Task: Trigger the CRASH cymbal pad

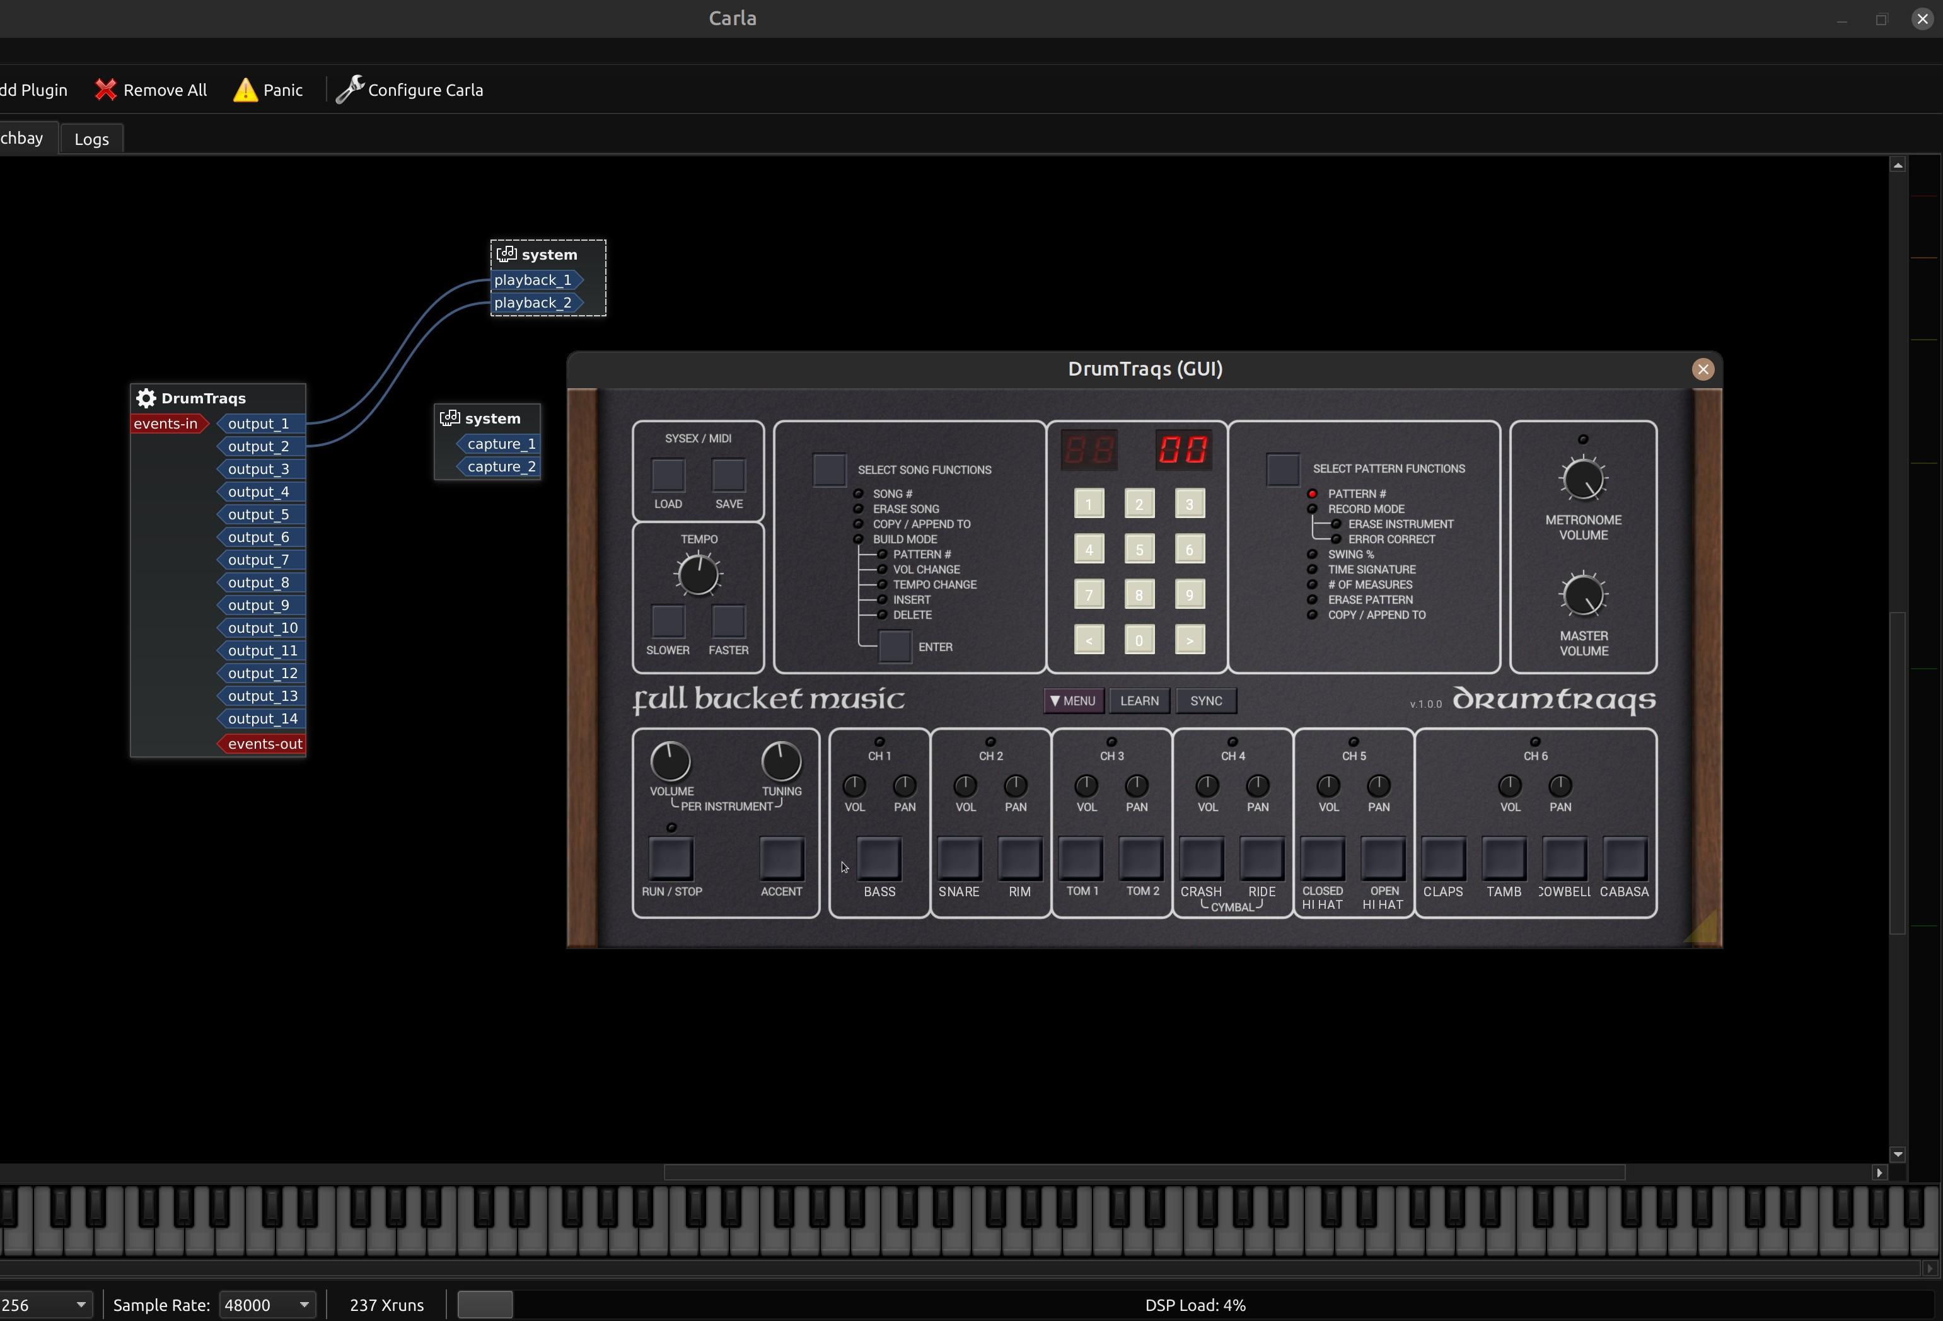Action: [x=1202, y=858]
